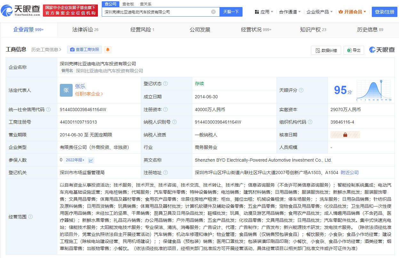Click the help icon next to 纳税人识别号
Image resolution: width=399 pixels, height=258 pixels.
tap(174, 122)
